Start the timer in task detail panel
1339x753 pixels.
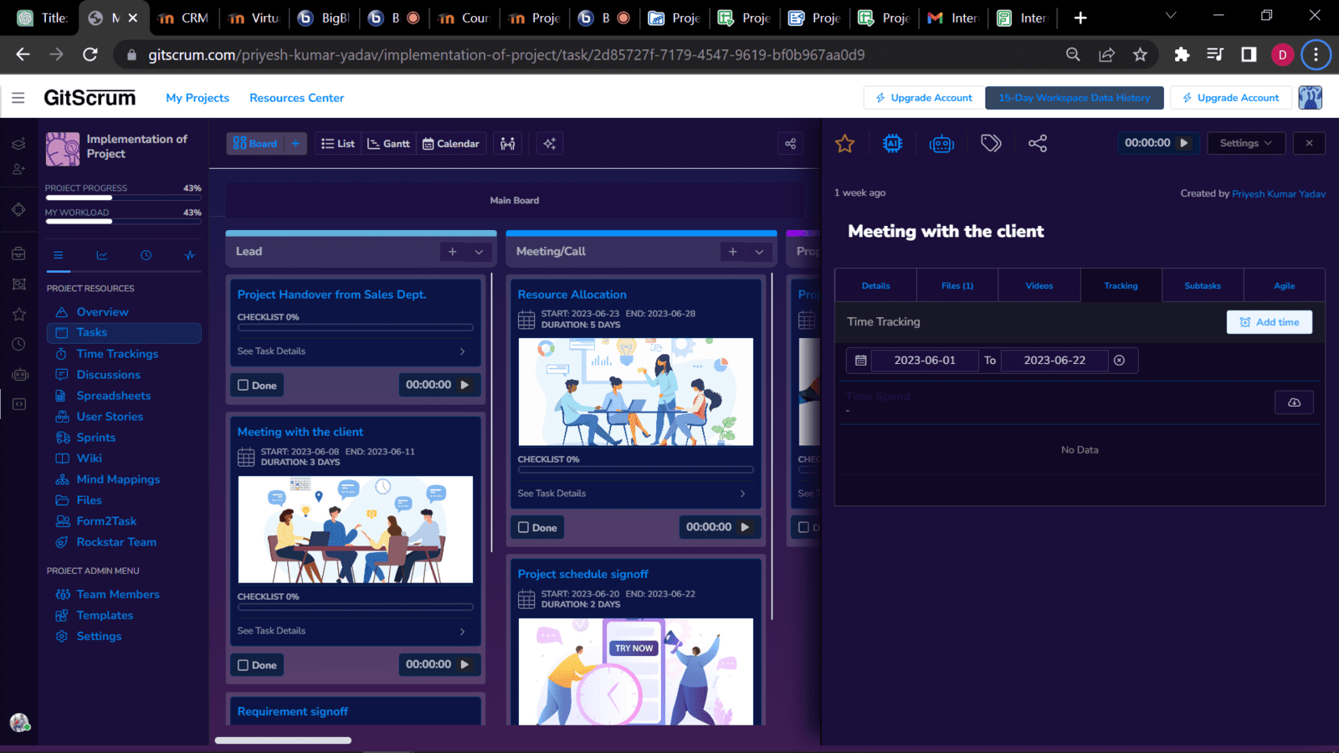coord(1184,143)
